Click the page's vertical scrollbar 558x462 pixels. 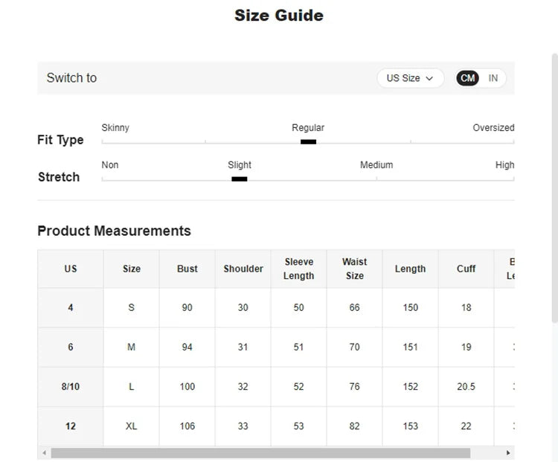click(554, 186)
